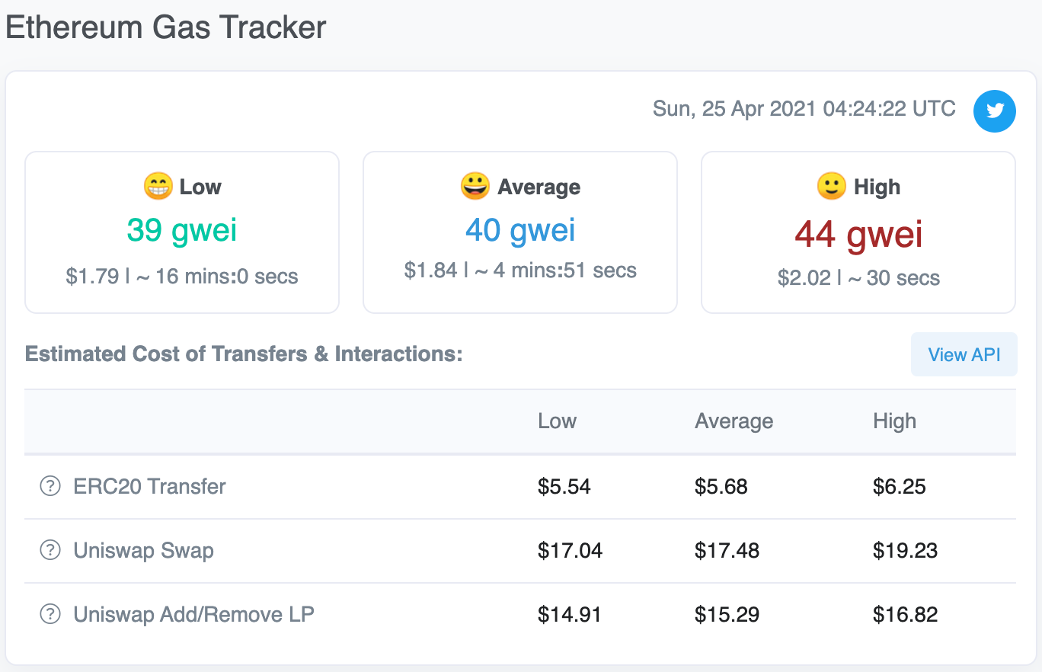Viewport: 1042px width, 672px height.
Task: Click the 39 gwei value
Action: coord(182,230)
